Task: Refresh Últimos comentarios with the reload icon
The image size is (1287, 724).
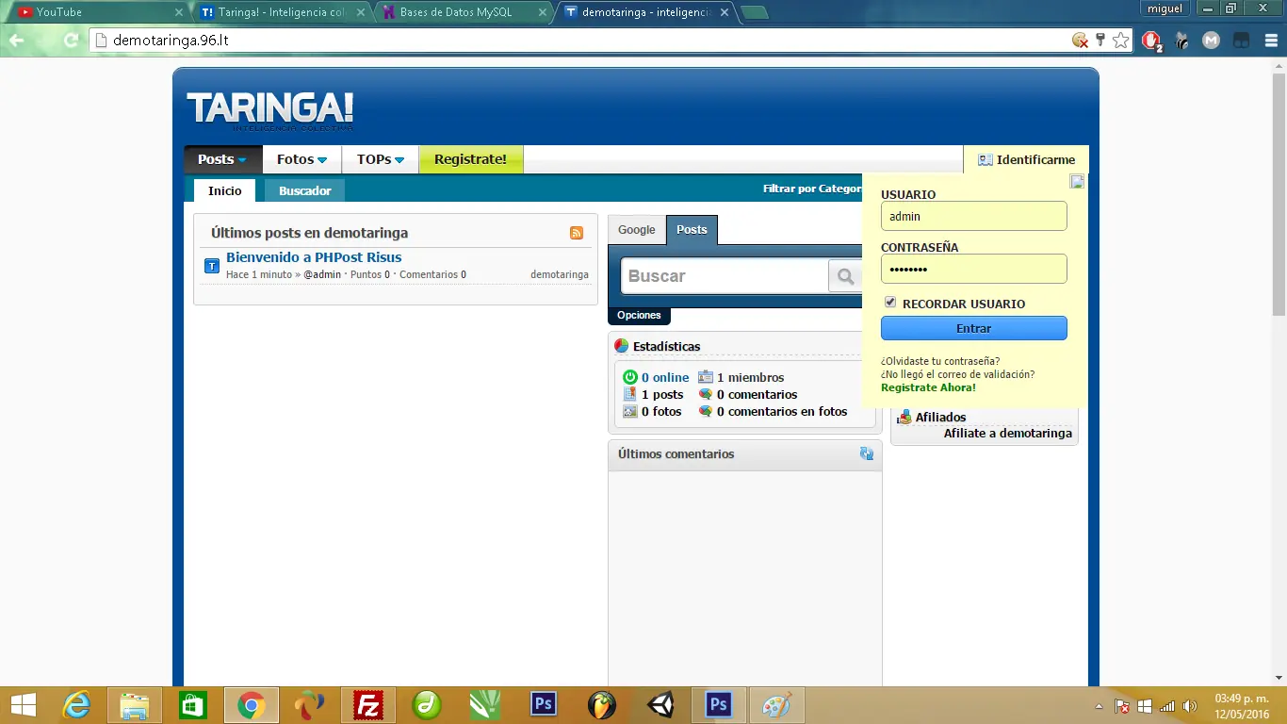Action: 867,453
